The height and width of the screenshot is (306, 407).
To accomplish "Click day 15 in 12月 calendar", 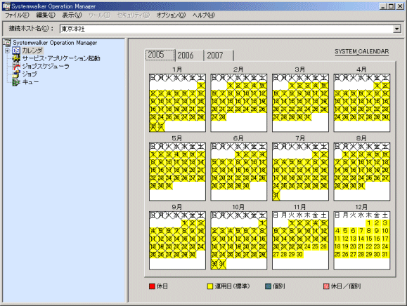I will click(369, 239).
